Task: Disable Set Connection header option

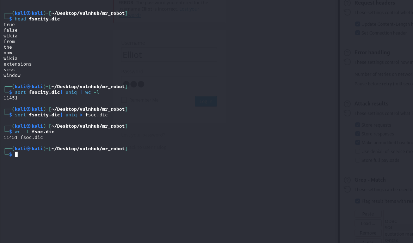Action: (x=357, y=33)
